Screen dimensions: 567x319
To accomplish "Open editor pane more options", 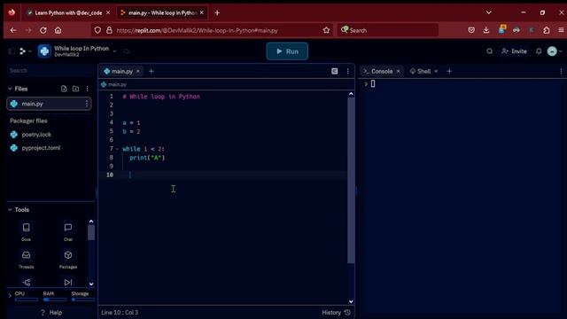I will coord(348,71).
